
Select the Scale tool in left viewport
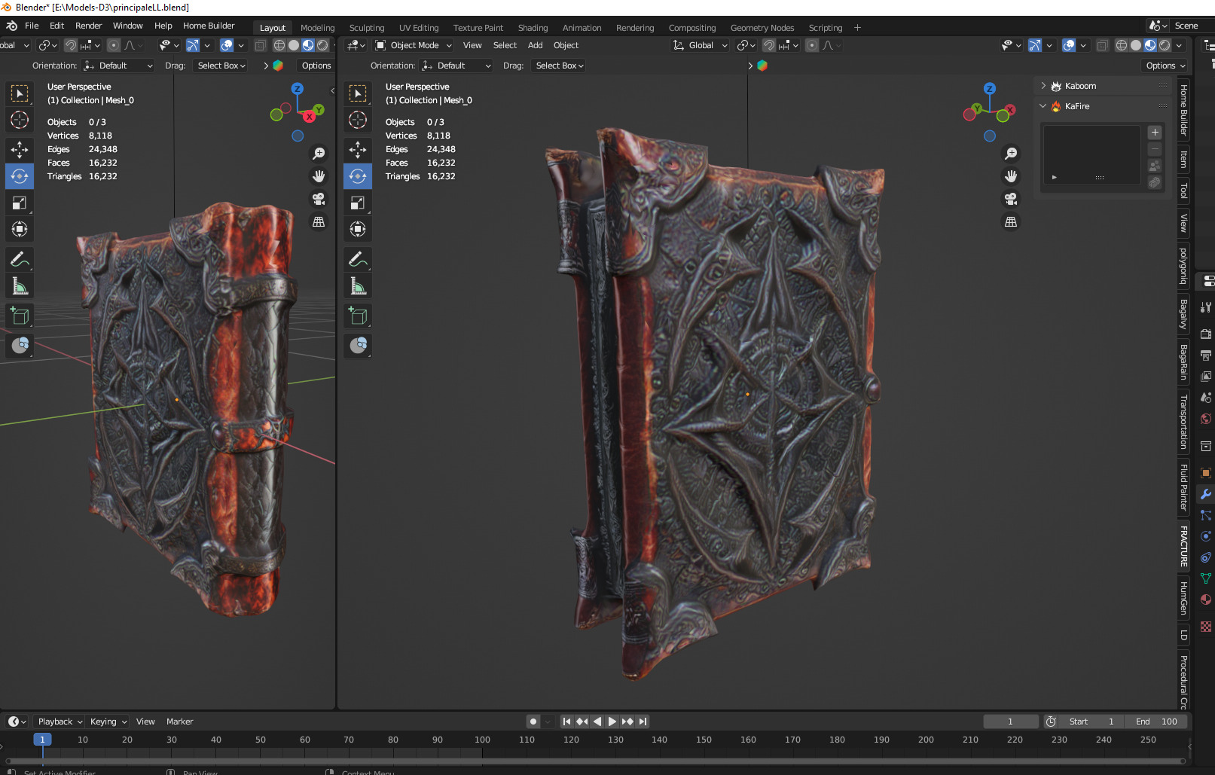click(x=20, y=203)
